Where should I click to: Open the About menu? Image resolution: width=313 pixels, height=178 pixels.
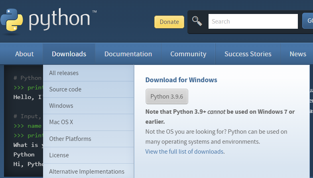(24, 54)
